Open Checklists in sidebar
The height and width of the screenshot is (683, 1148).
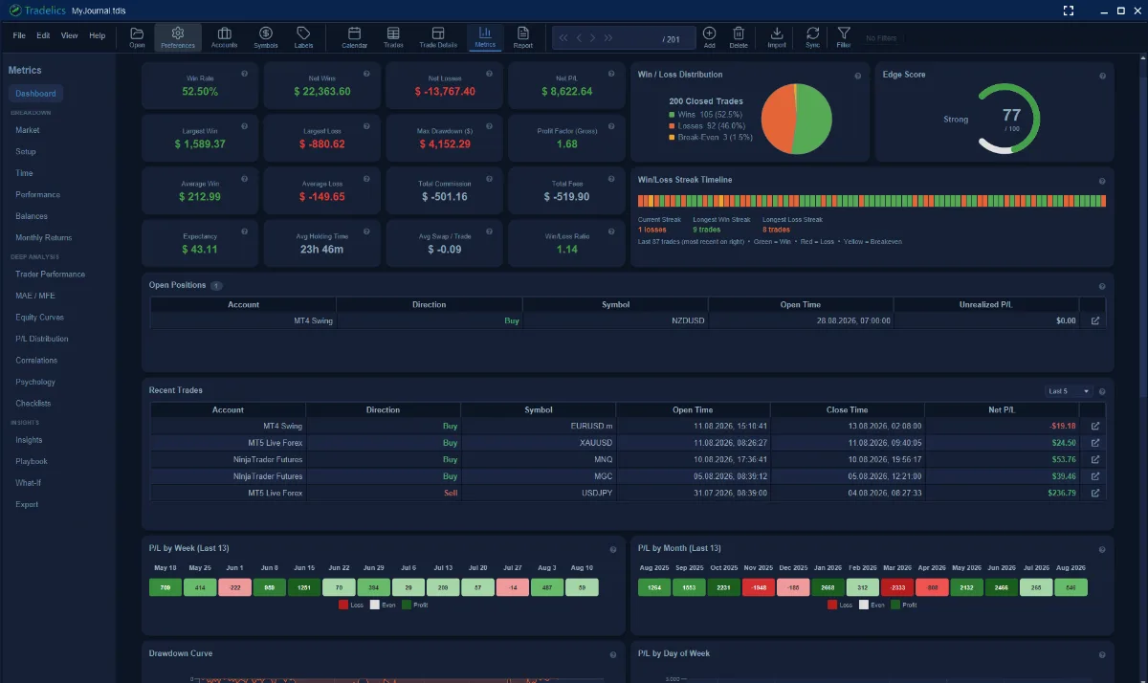pyautogui.click(x=33, y=404)
